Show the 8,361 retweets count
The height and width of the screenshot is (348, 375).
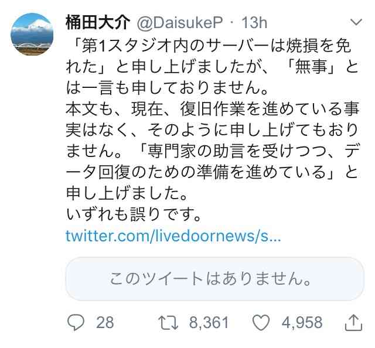coord(209,323)
